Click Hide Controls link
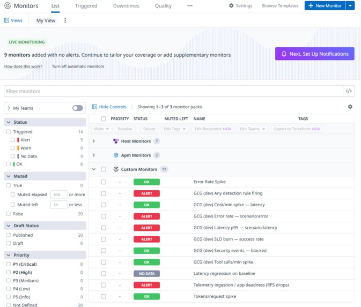This screenshot has height=307, width=361. pyautogui.click(x=113, y=107)
